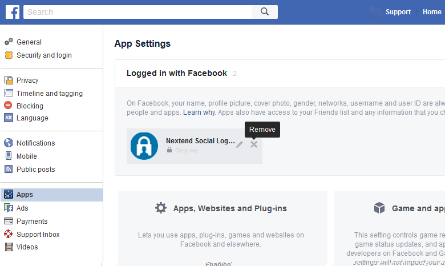Image resolution: width=445 pixels, height=266 pixels.
Task: Click the Learn why link
Action: [x=199, y=113]
